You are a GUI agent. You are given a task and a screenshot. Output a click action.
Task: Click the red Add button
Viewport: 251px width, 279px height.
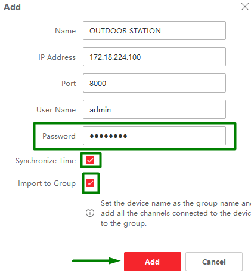tap(153, 262)
